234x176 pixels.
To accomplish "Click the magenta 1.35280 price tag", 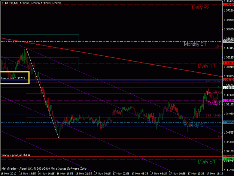I will point(228,101).
